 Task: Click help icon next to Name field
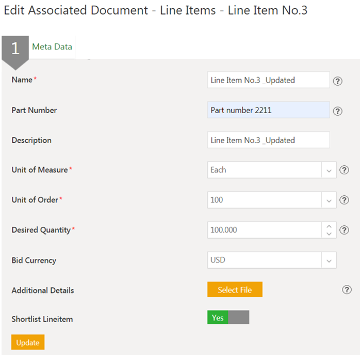pyautogui.click(x=338, y=81)
